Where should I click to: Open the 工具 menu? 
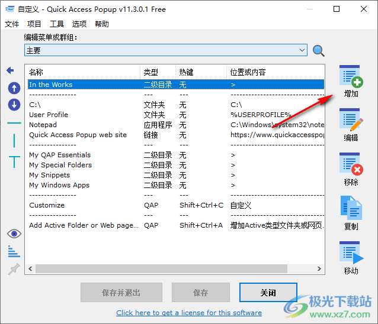(x=57, y=24)
